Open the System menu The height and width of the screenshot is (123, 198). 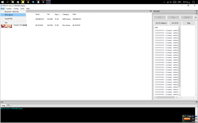coord(9,9)
